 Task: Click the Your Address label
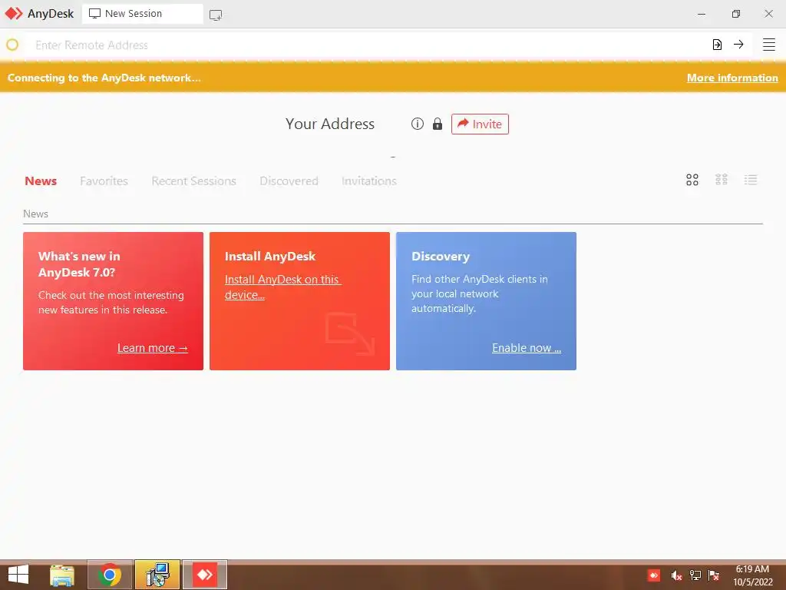(330, 124)
